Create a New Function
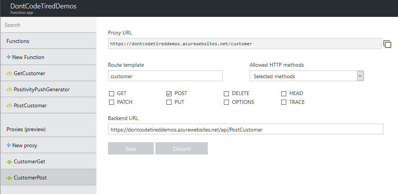 pos(49,57)
